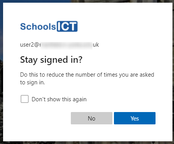Click the word 'again' beside the checkbox
Viewport: 174px width, 144px height.
coord(80,100)
